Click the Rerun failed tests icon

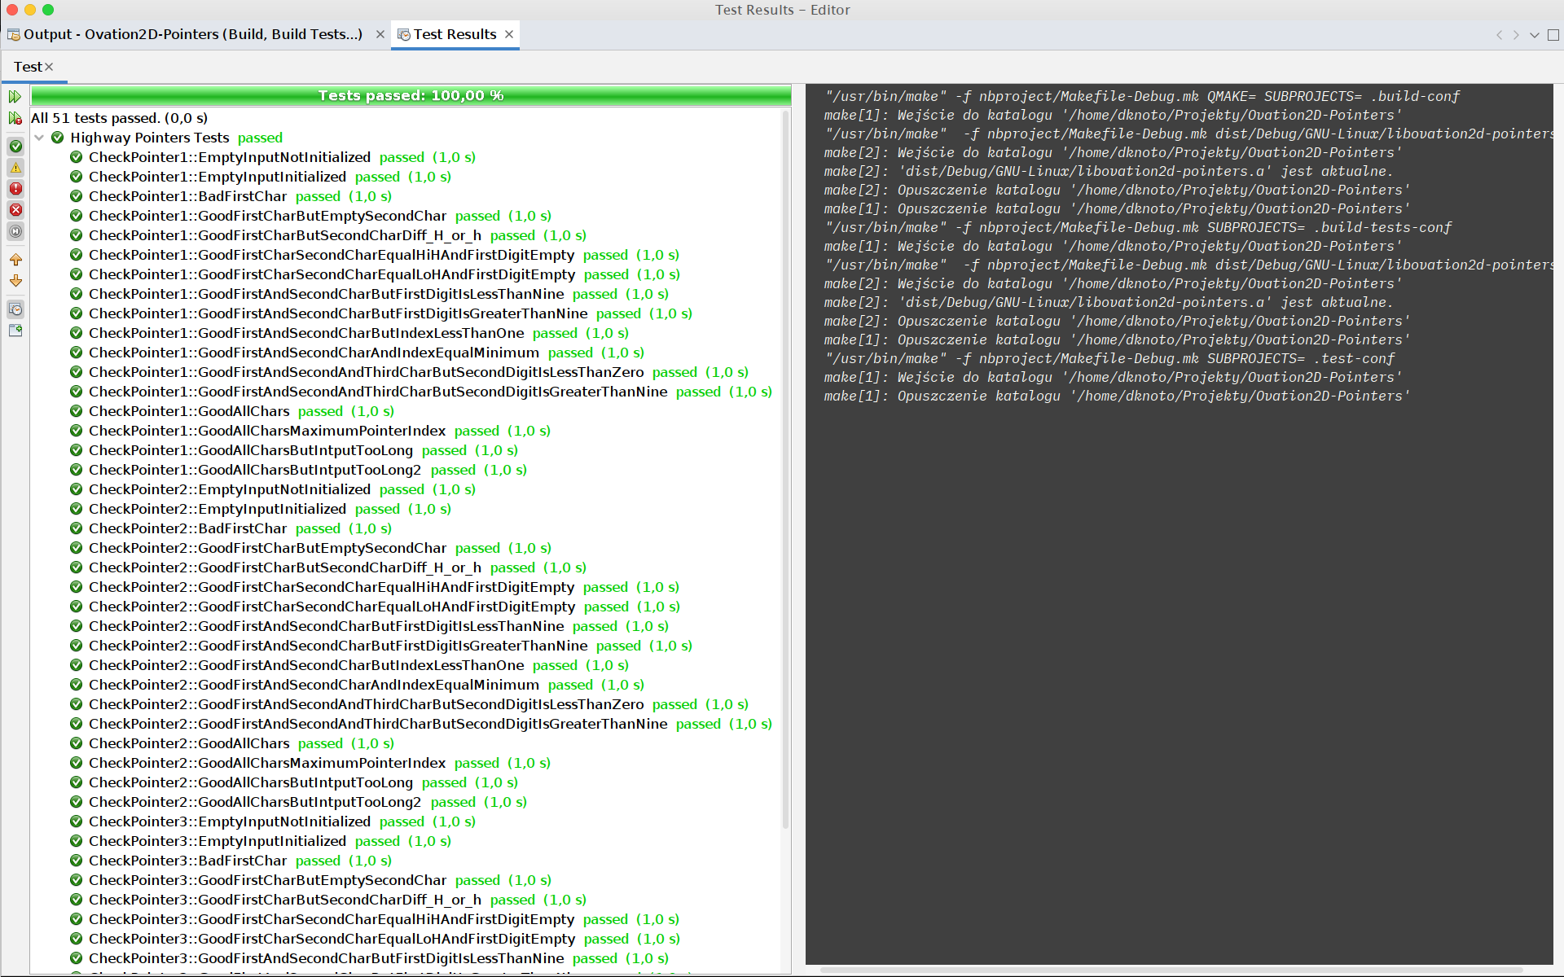(x=15, y=119)
